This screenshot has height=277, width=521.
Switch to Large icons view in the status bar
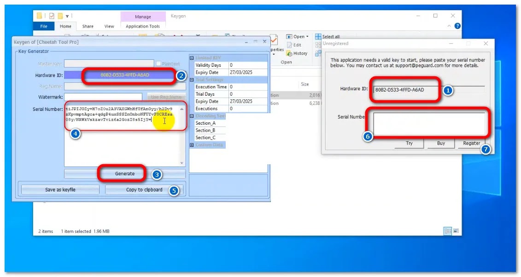[x=456, y=231]
